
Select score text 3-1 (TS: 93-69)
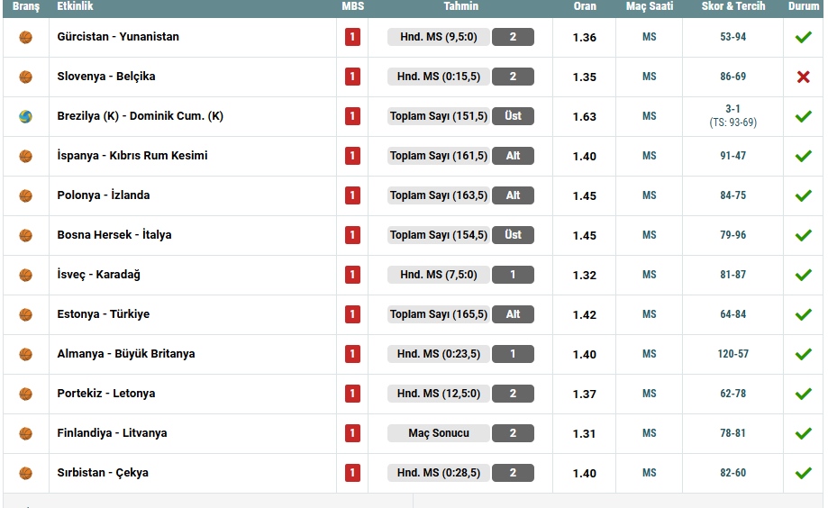point(733,115)
